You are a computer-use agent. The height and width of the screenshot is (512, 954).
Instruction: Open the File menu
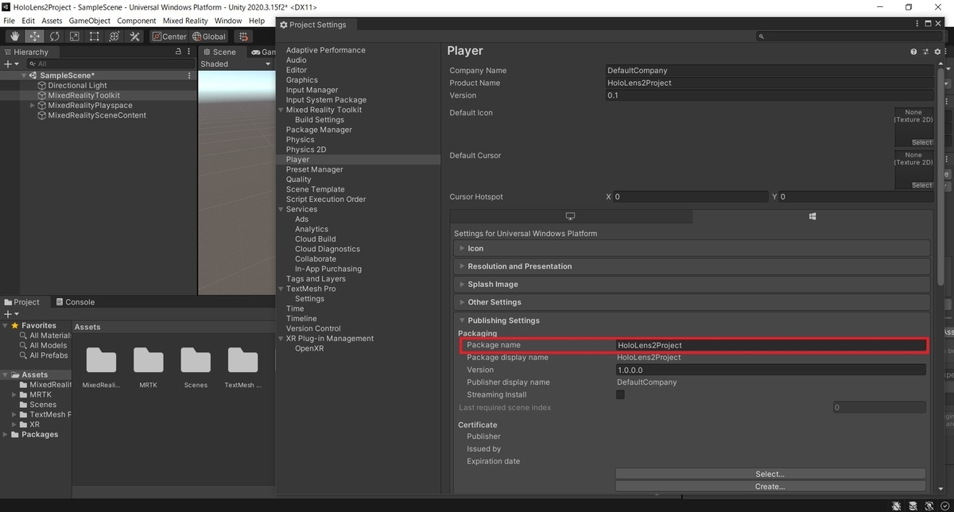pyautogui.click(x=10, y=20)
